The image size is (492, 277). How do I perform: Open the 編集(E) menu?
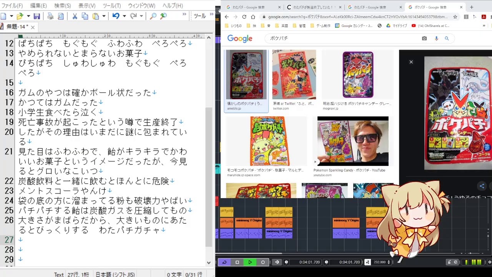[38, 6]
